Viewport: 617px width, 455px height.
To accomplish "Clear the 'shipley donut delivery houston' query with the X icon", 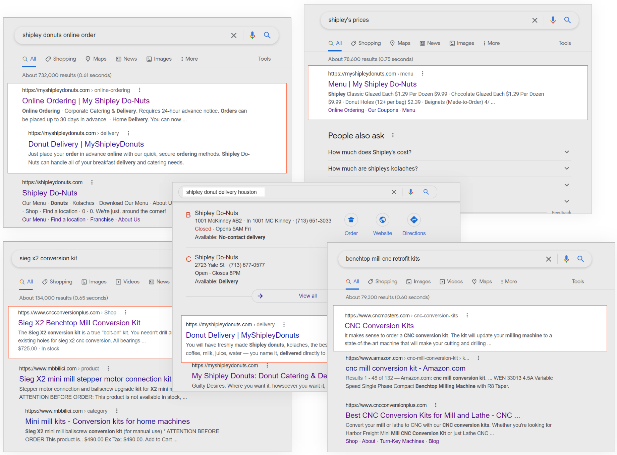I will point(394,192).
